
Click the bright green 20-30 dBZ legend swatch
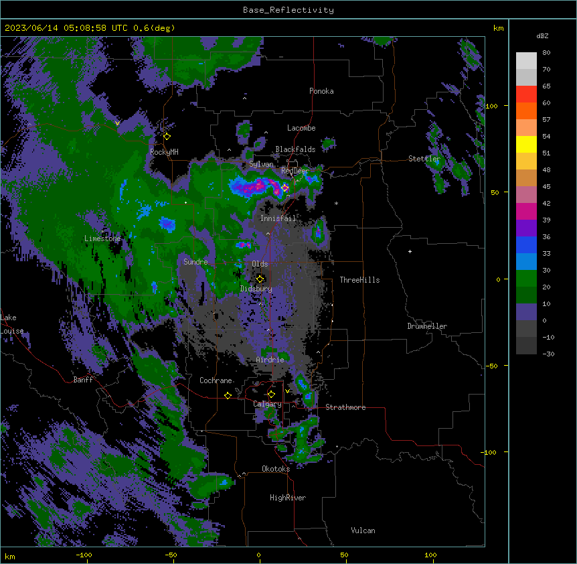(x=526, y=279)
